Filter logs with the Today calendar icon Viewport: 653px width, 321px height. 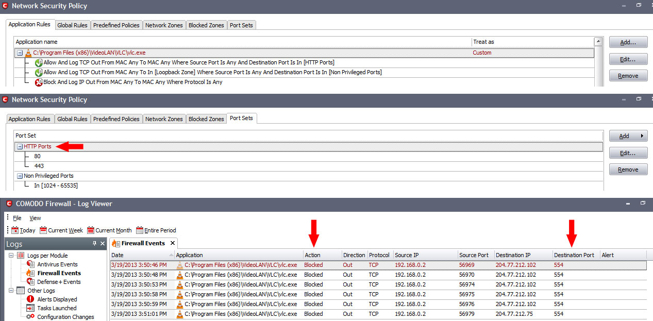point(15,230)
